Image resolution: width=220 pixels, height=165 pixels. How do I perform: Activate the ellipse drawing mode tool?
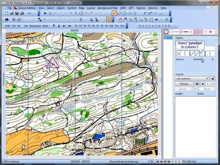tap(120, 13)
